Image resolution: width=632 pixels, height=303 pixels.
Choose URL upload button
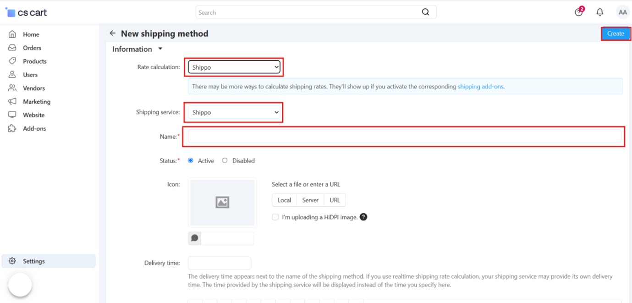[x=335, y=200]
